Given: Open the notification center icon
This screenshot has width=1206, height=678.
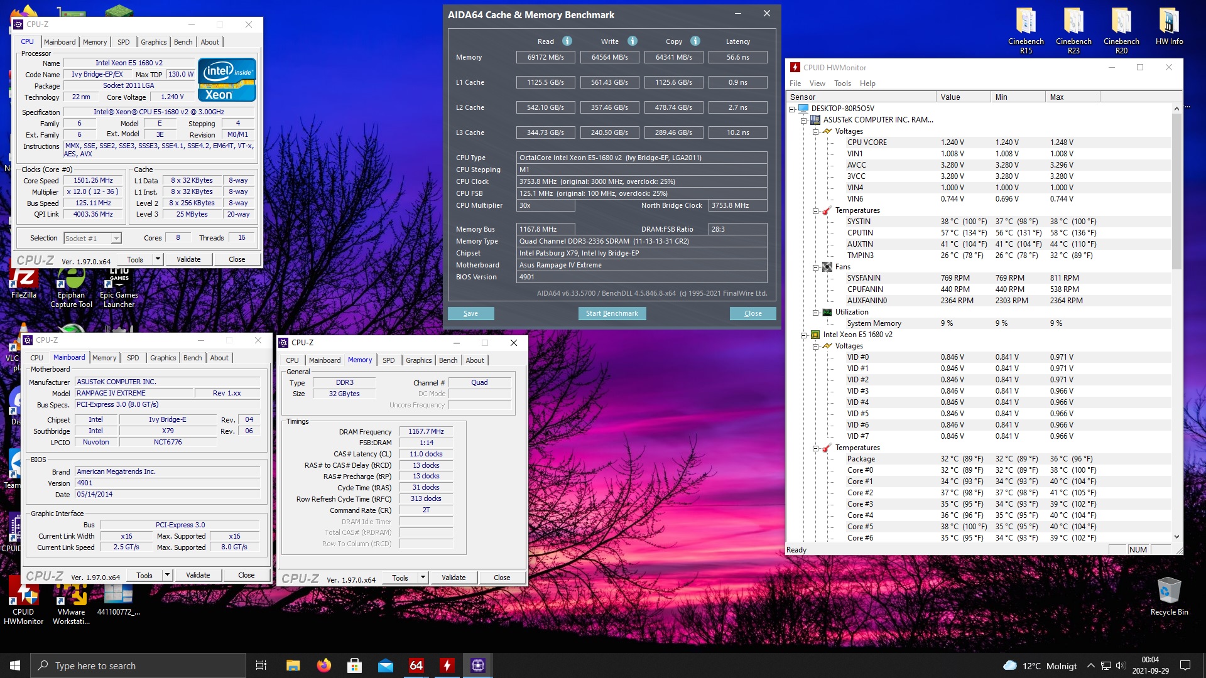Looking at the screenshot, I should (x=1185, y=665).
